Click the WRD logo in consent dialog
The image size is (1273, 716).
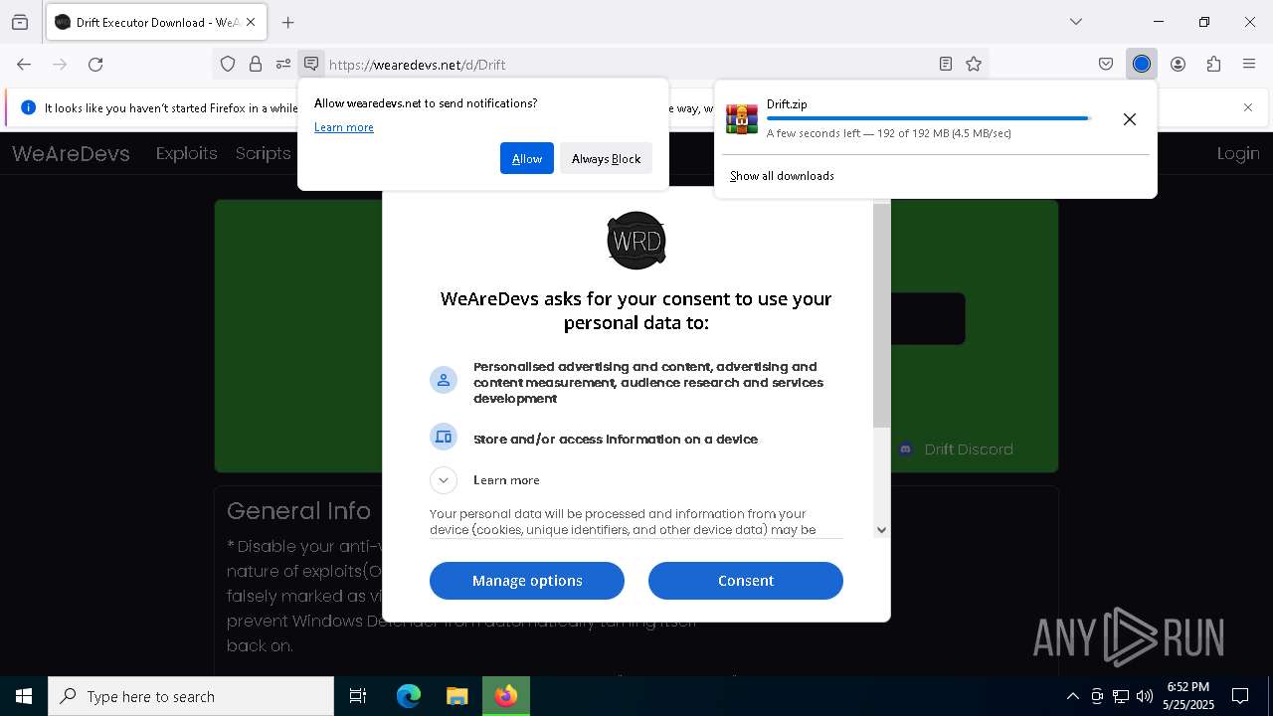point(636,241)
